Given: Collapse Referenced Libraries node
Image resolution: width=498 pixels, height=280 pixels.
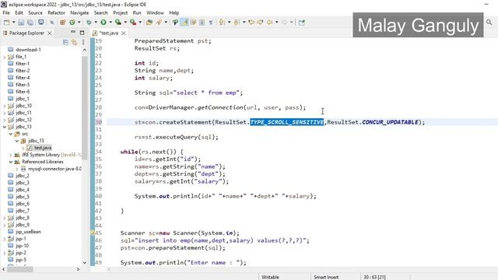Looking at the screenshot, I should pos(11,162).
